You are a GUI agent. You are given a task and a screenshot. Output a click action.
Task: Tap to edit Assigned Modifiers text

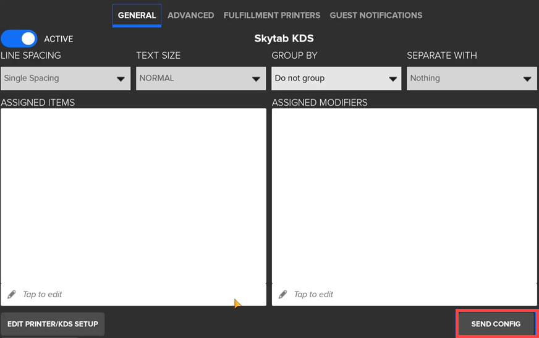313,295
